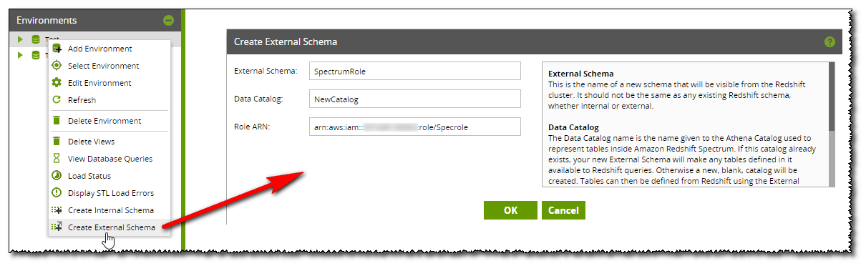Dismiss dialog with the Cancel button
This screenshot has height=266, width=866.
pyautogui.click(x=563, y=210)
